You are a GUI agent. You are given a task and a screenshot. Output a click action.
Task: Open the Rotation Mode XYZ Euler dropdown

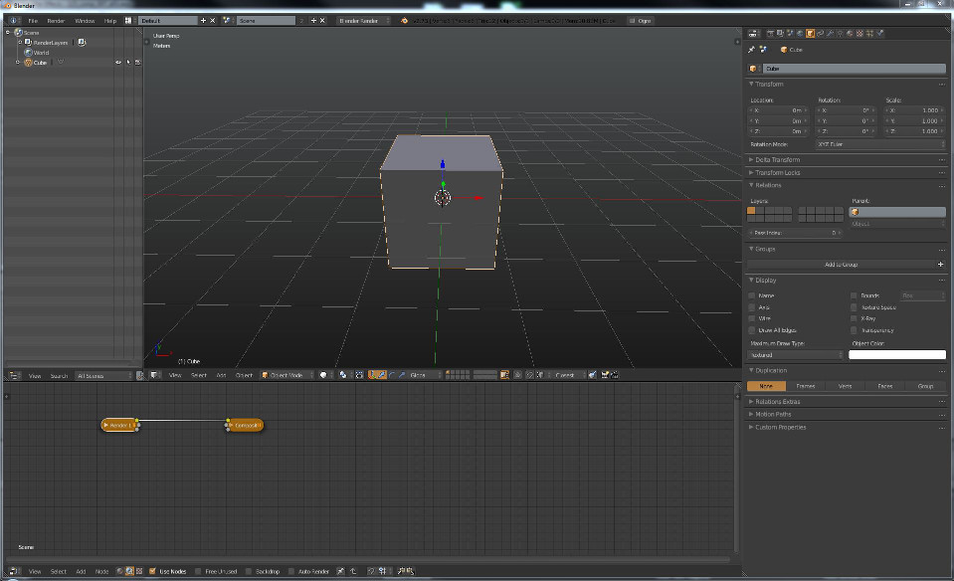(879, 144)
